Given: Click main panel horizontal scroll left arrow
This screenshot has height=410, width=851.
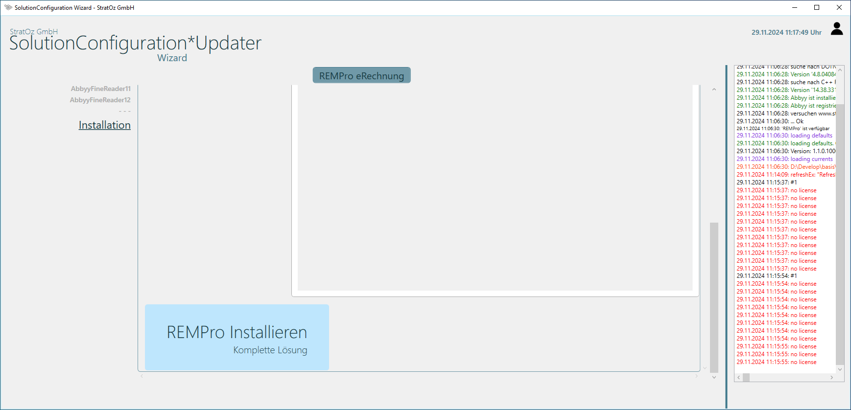Looking at the screenshot, I should pos(142,376).
